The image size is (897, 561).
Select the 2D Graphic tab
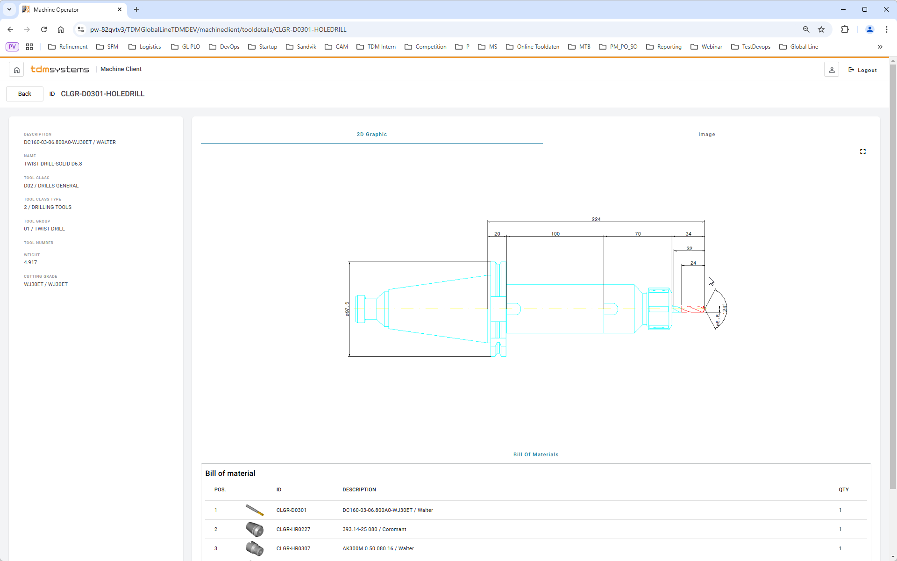click(371, 134)
